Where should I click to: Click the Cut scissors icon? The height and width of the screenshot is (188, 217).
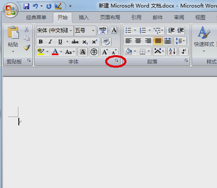click(26, 29)
